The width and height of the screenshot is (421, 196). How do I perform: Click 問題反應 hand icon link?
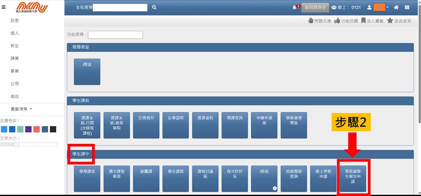point(319,21)
